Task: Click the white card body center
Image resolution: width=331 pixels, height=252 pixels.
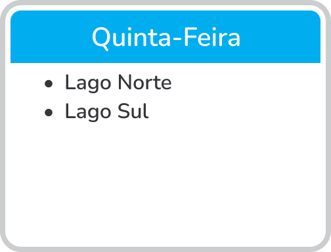Action: (165, 155)
